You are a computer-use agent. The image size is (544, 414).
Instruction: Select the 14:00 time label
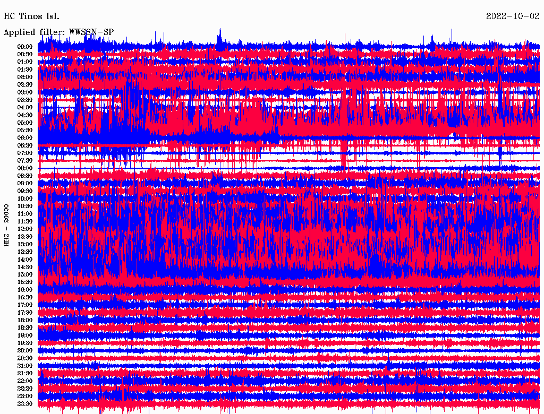(x=25, y=260)
